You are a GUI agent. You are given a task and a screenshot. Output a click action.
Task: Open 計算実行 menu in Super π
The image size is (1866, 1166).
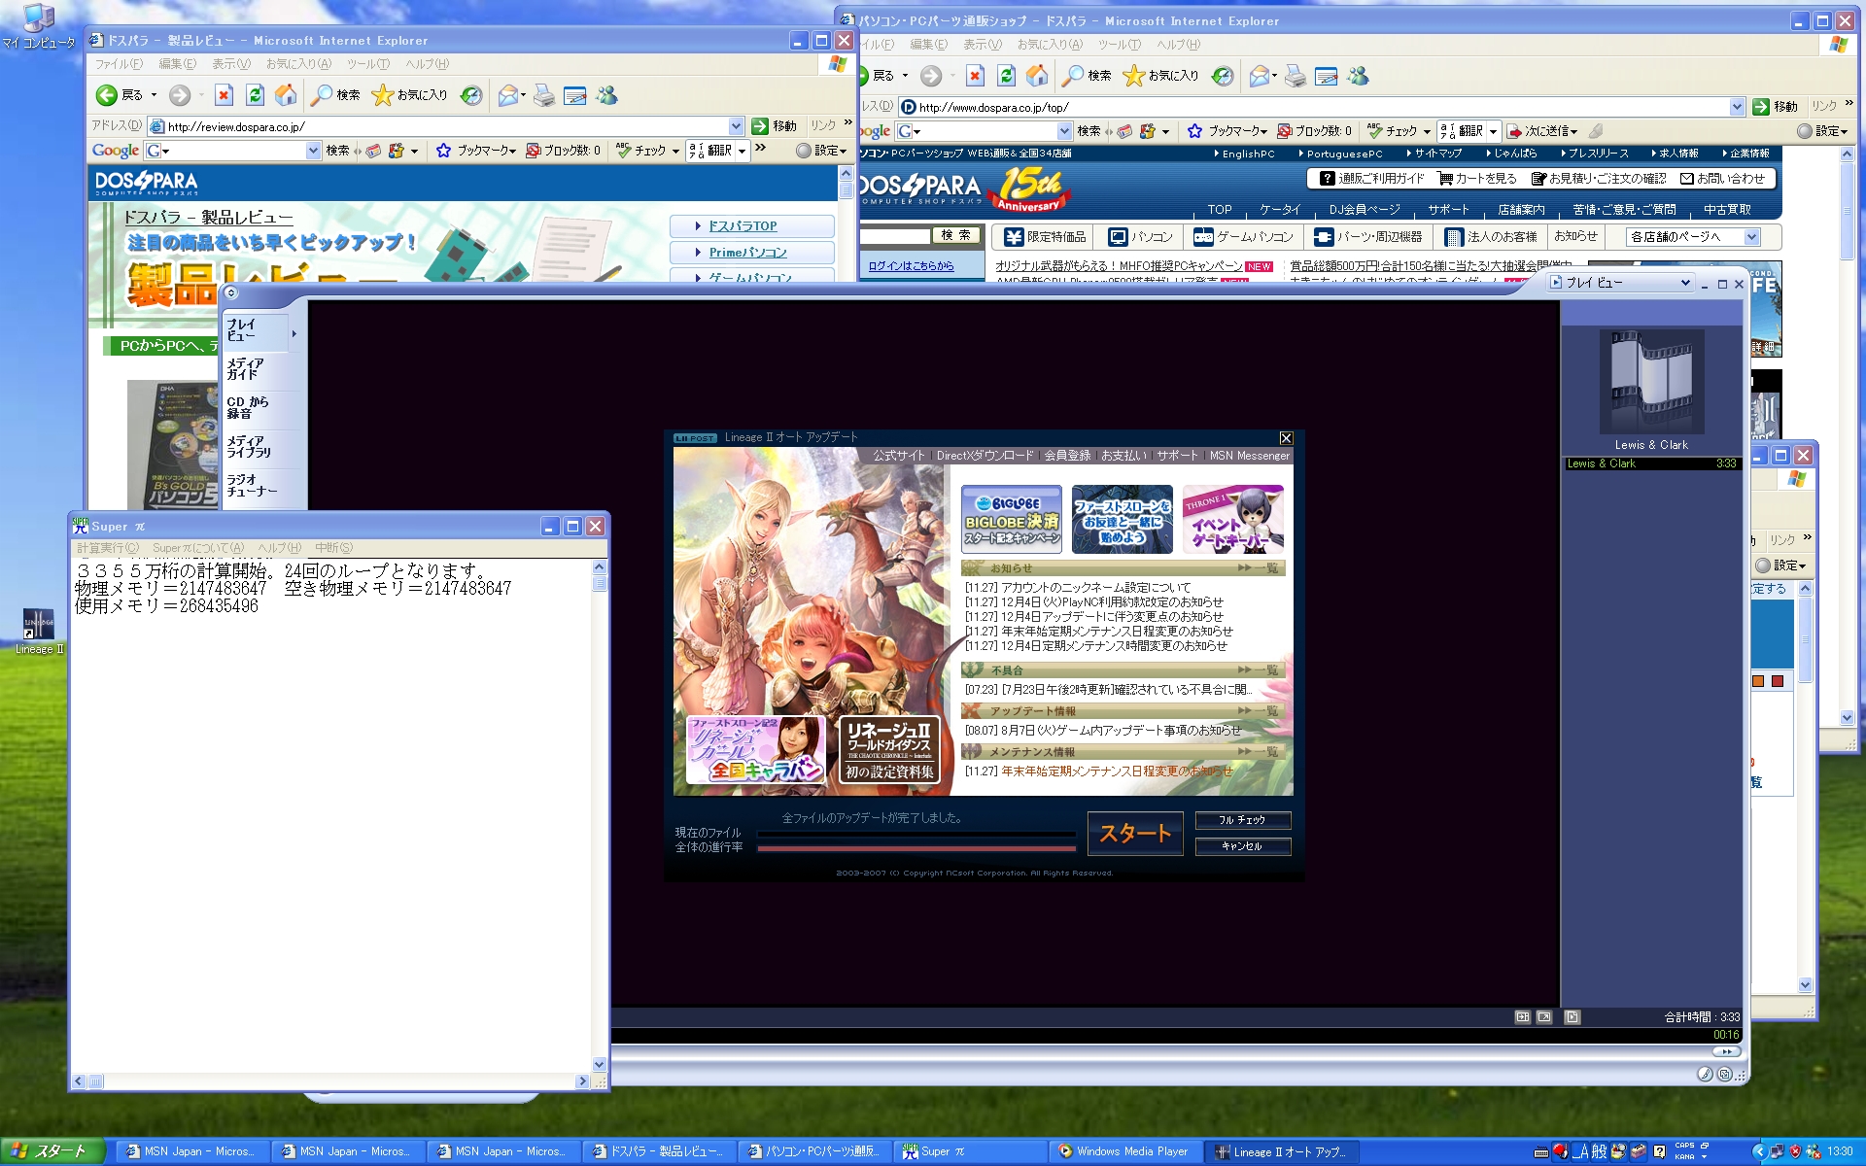click(x=108, y=548)
